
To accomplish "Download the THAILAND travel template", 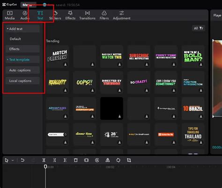I will coord(201,142).
